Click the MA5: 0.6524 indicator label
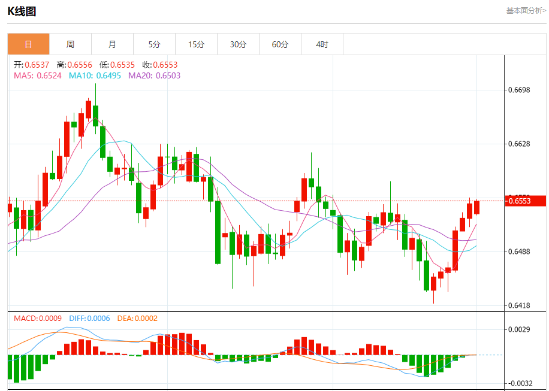 point(37,75)
